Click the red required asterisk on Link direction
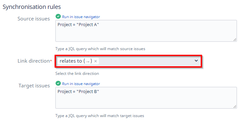Image resolution: width=247 pixels, height=123 pixels. (51, 61)
